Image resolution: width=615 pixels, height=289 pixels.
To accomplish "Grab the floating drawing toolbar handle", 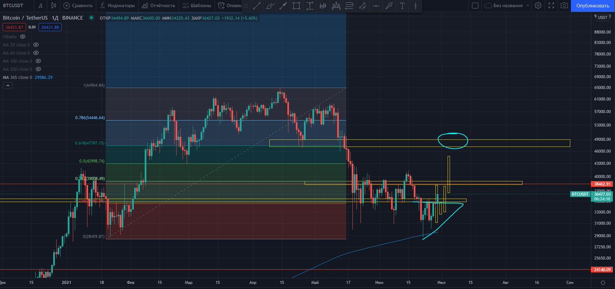I will click(x=245, y=6).
